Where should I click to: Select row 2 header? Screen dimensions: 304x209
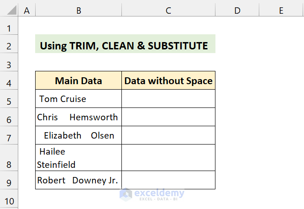(9, 46)
